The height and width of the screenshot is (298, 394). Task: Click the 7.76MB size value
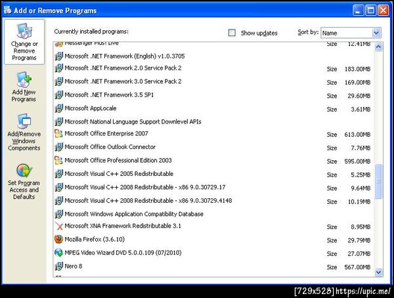point(361,148)
